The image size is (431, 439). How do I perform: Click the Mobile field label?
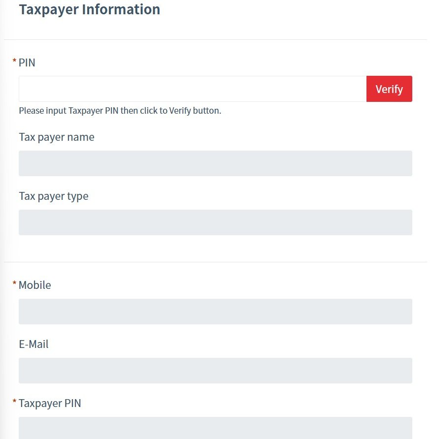point(34,285)
